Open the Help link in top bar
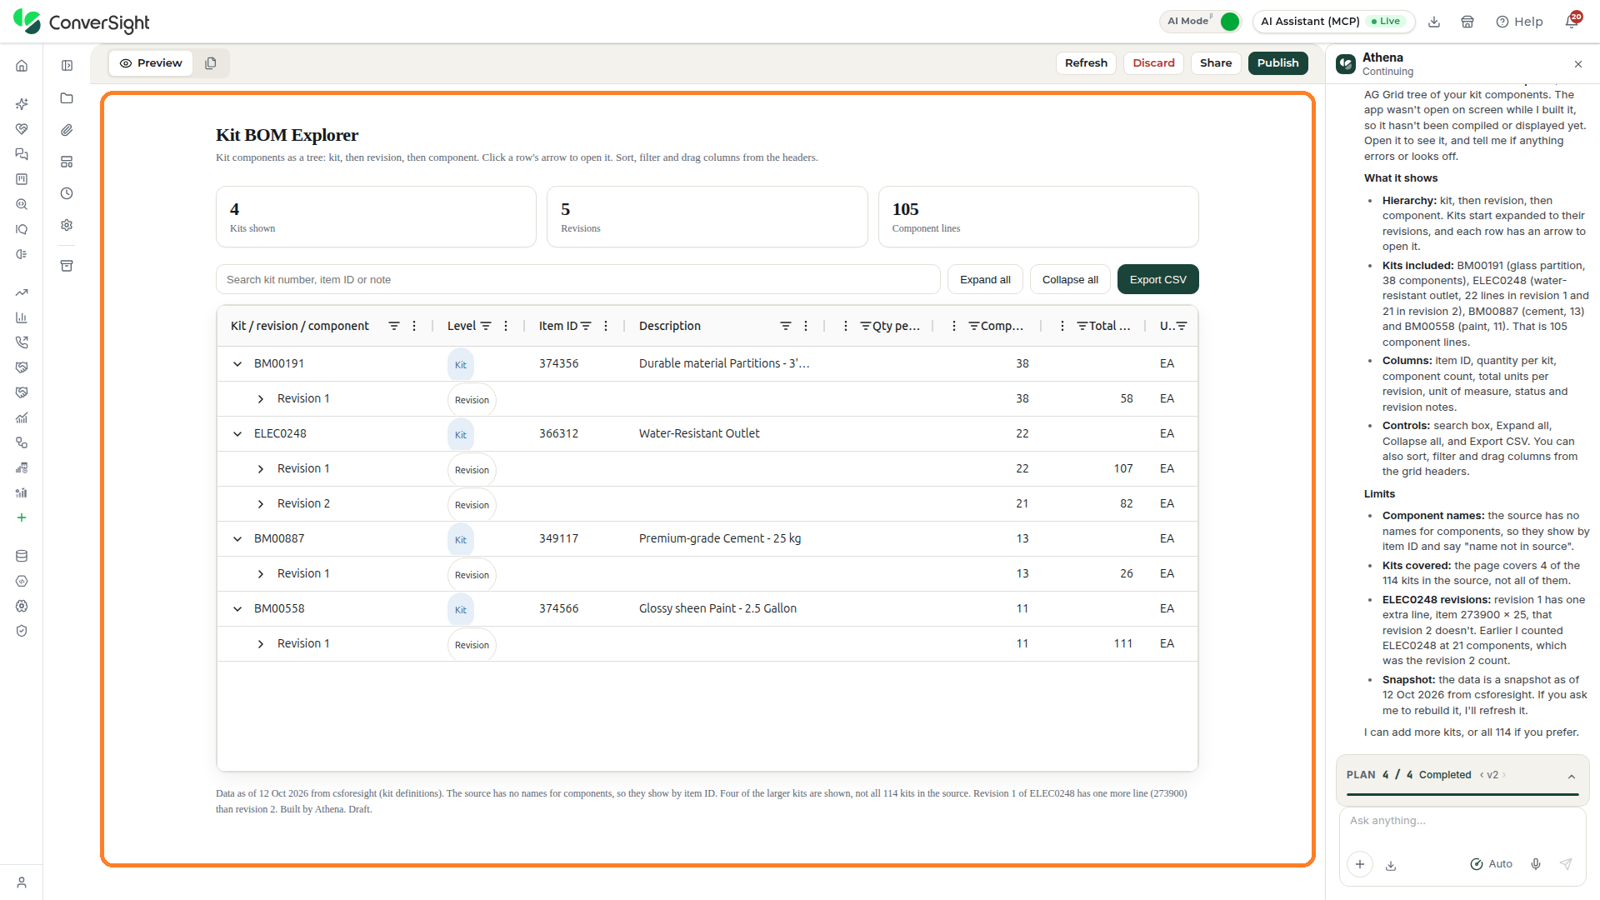This screenshot has width=1600, height=900. (1519, 22)
